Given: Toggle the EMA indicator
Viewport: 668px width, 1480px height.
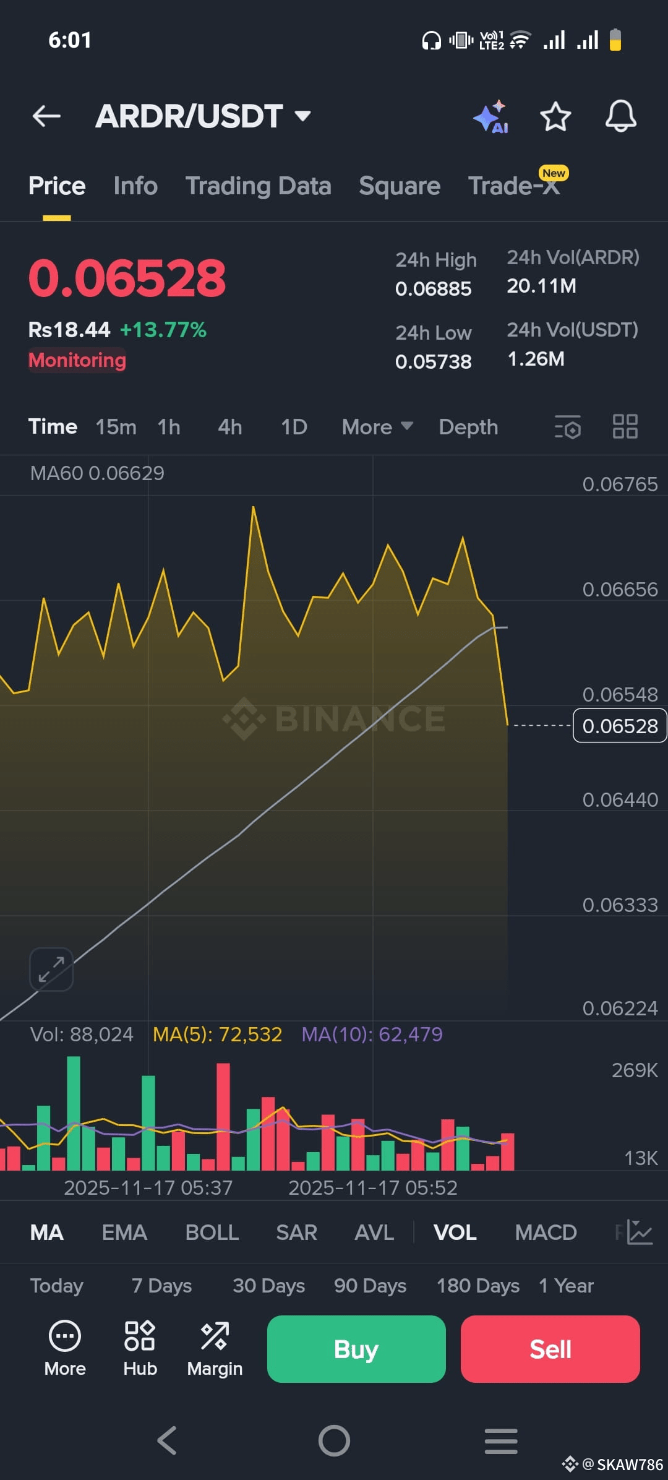Looking at the screenshot, I should pos(124,1232).
